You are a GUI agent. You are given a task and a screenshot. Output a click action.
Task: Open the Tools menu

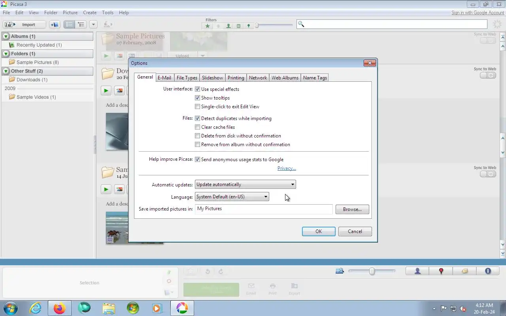[x=108, y=13]
